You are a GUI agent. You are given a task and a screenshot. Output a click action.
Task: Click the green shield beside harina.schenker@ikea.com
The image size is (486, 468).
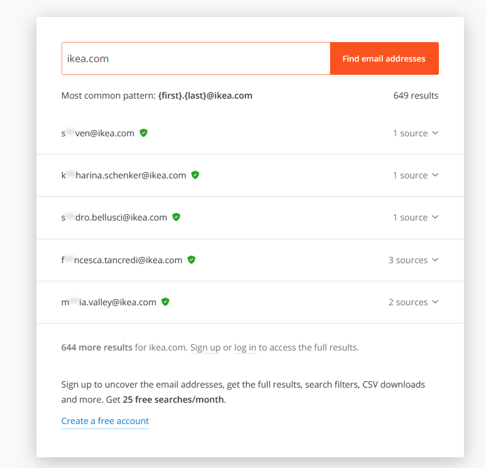click(x=195, y=175)
